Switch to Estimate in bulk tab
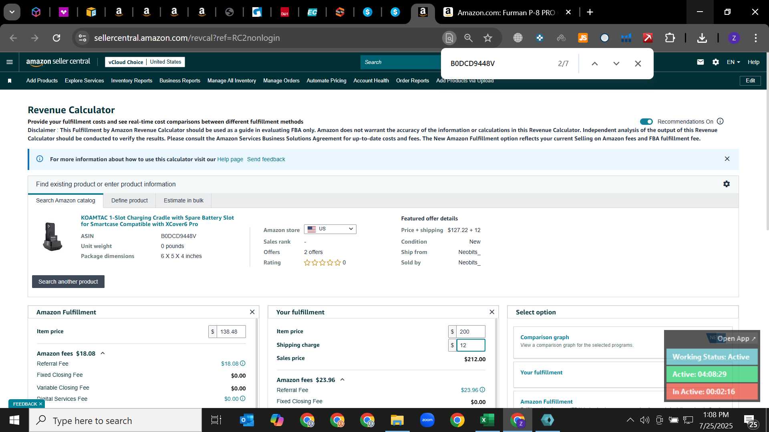The image size is (769, 432). [x=183, y=200]
